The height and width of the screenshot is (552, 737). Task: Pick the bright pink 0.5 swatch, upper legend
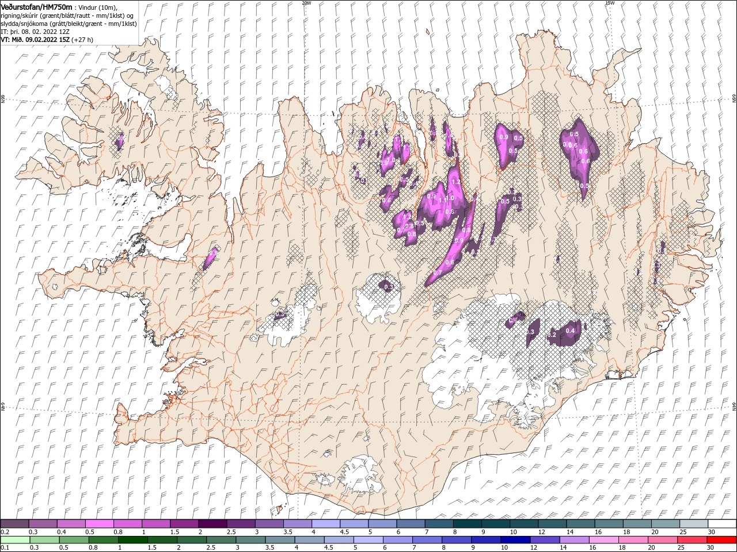99,524
